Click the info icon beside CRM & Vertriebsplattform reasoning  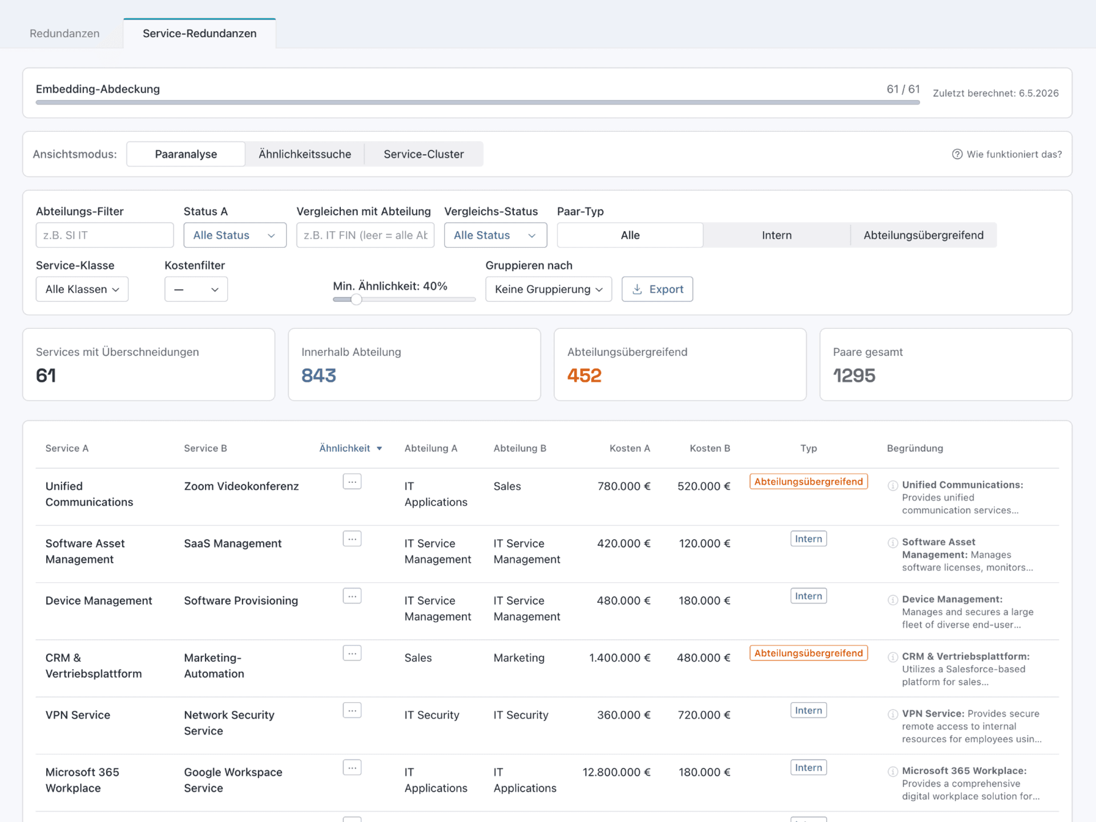pos(893,656)
